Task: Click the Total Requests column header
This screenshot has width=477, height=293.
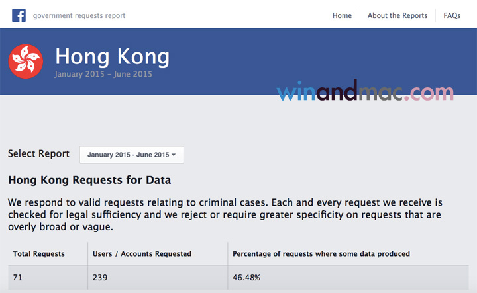Action: click(39, 253)
